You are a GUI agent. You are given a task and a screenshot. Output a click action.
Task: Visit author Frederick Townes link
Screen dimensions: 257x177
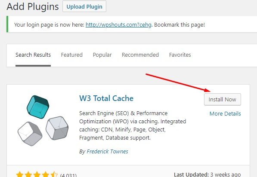tap(107, 152)
